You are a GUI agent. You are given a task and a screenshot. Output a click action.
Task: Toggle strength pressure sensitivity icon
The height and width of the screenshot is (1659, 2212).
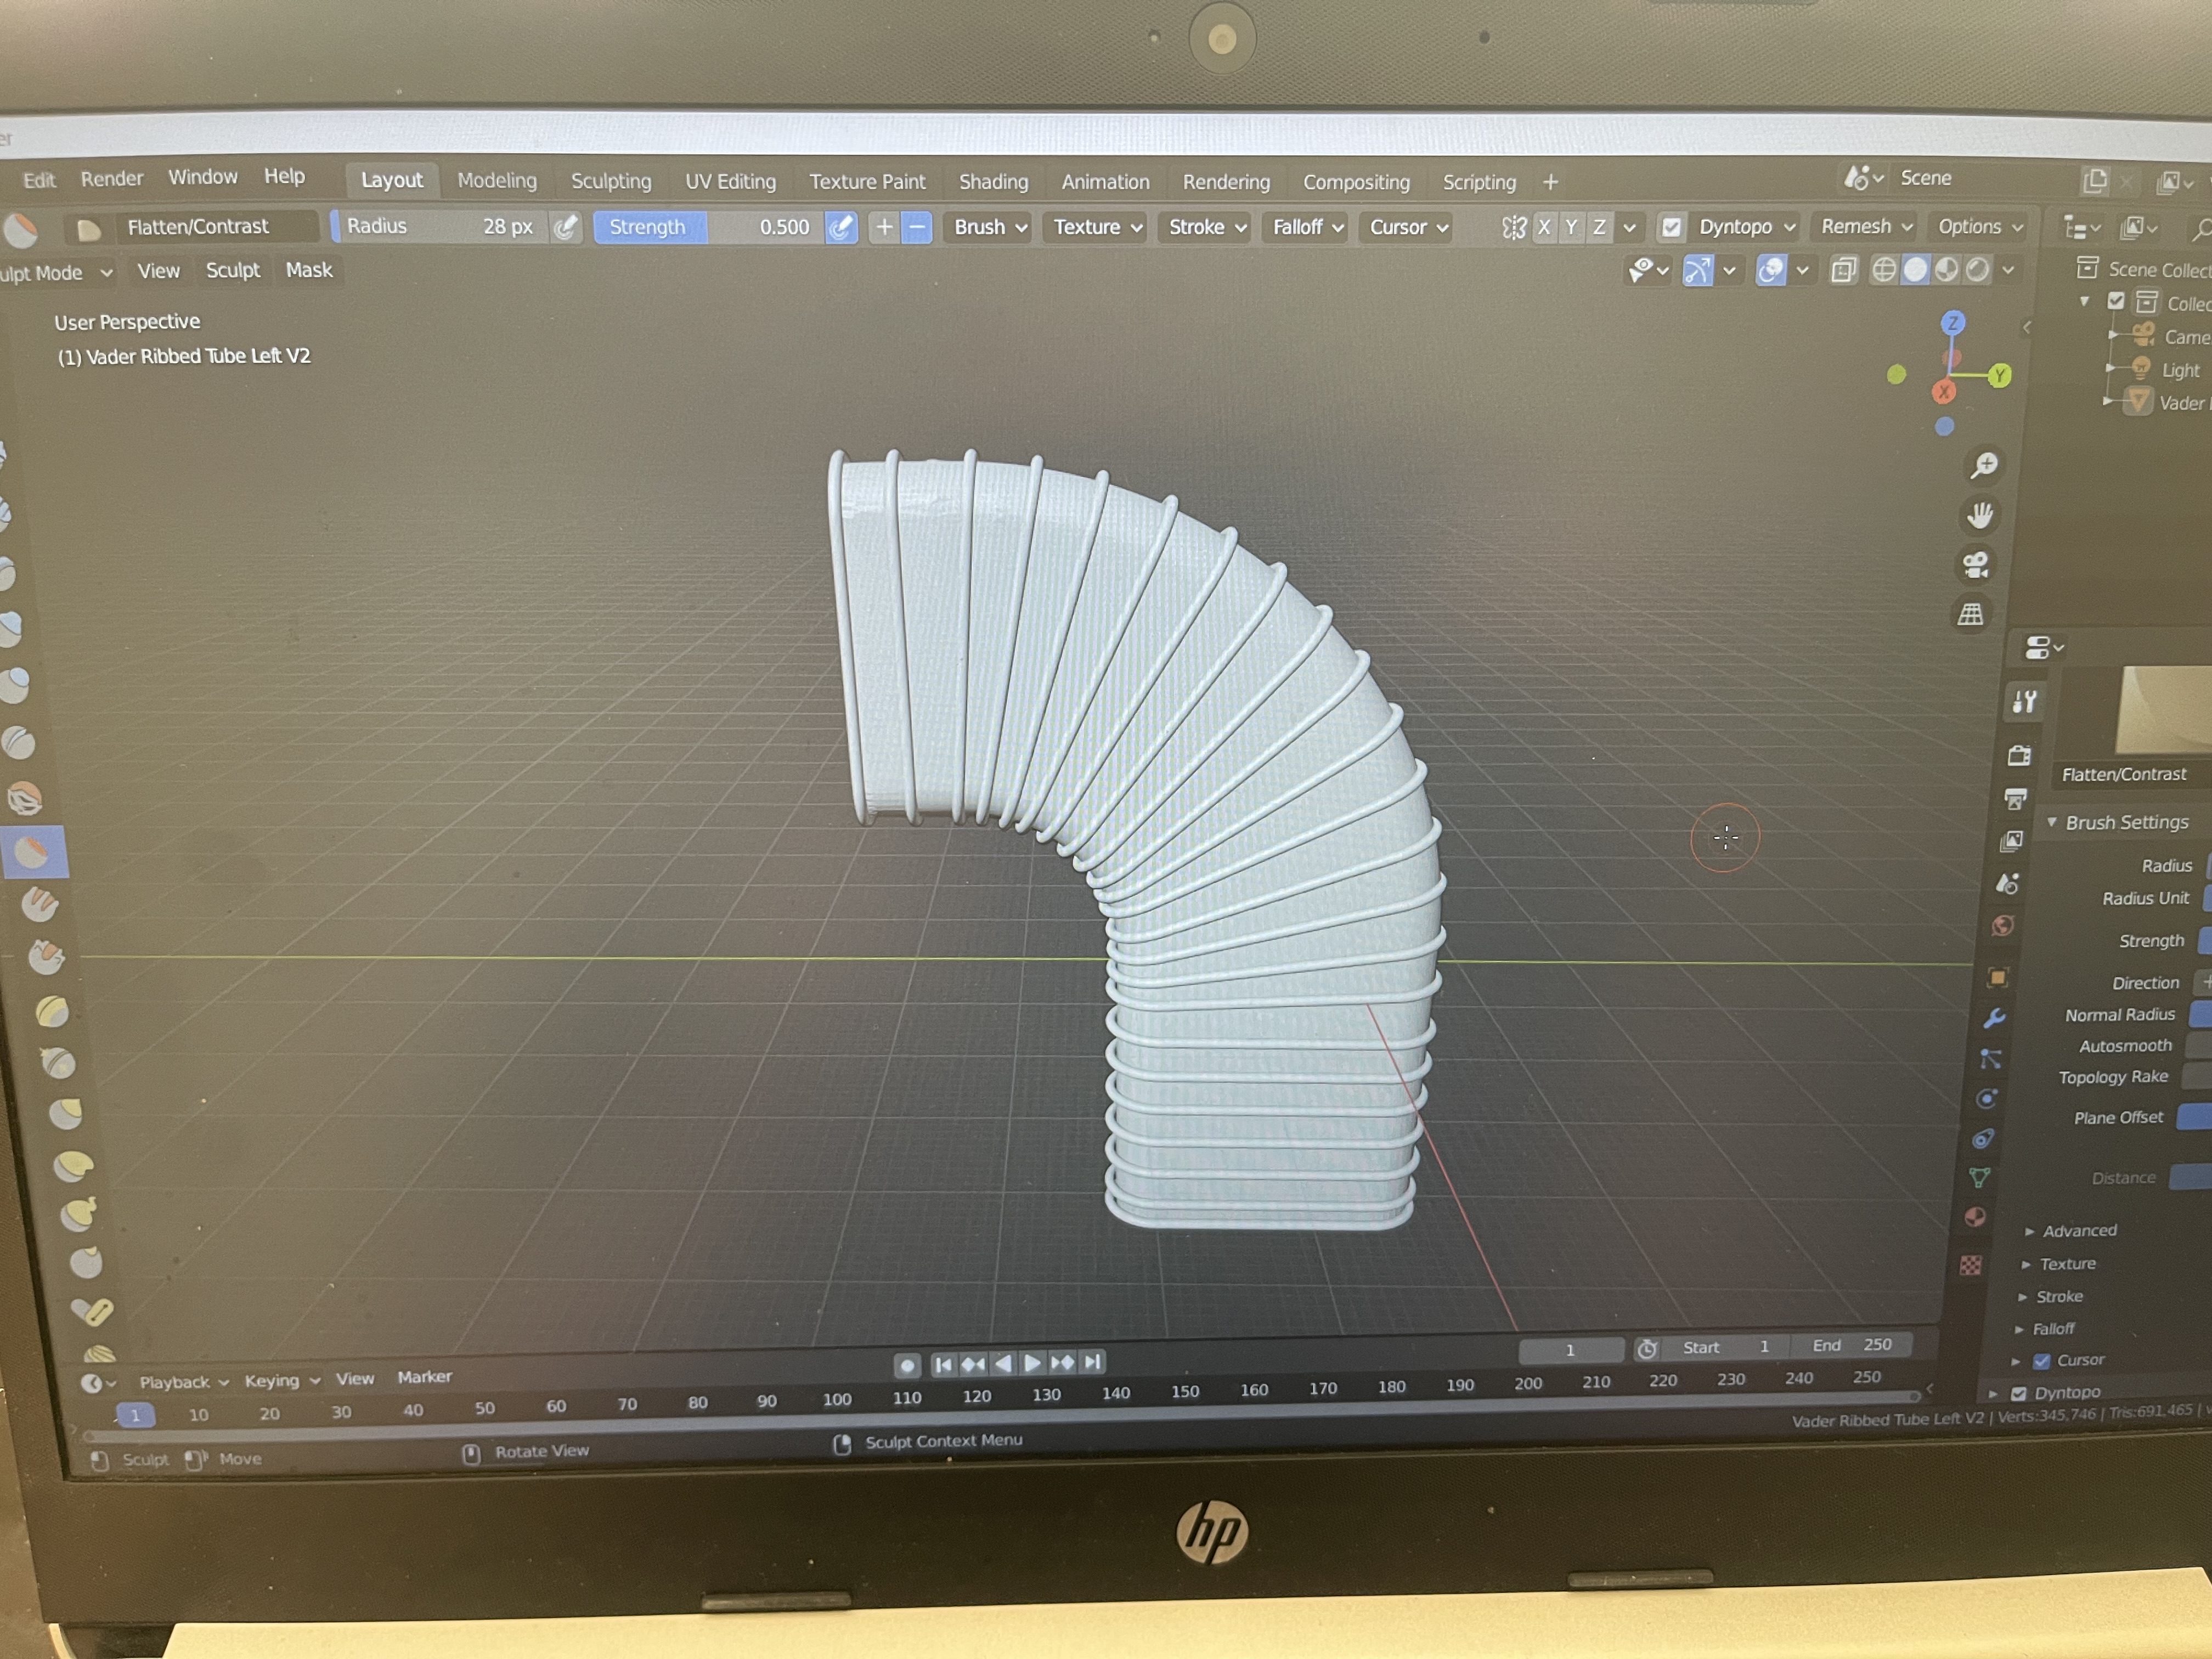(x=841, y=227)
